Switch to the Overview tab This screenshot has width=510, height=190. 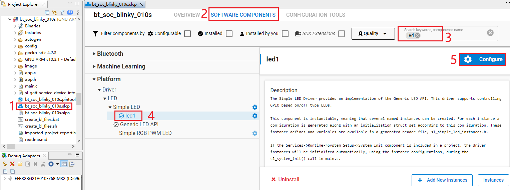point(187,15)
